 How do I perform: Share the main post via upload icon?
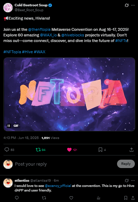tap(131, 150)
